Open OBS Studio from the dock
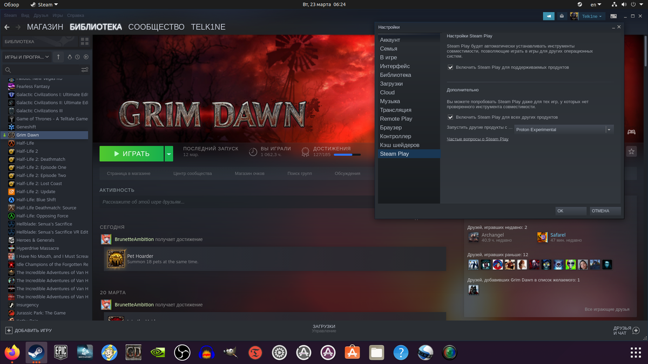Viewport: 648px width, 364px height. pos(182,353)
